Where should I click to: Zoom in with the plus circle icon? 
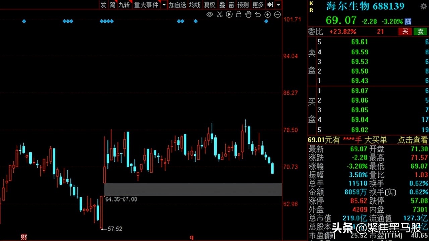pyautogui.click(x=267, y=14)
